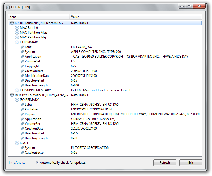Click the drive icon for DVD-RW-Laufwerk (F:)
Screen dimensions: 212x176
(x=12, y=95)
